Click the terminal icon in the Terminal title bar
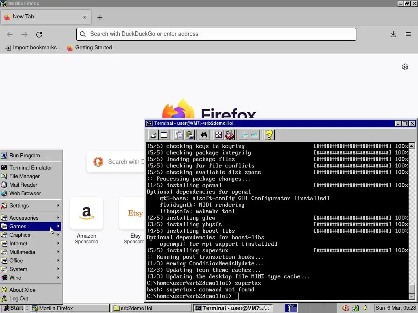The height and width of the screenshot is (313, 418). (149, 123)
